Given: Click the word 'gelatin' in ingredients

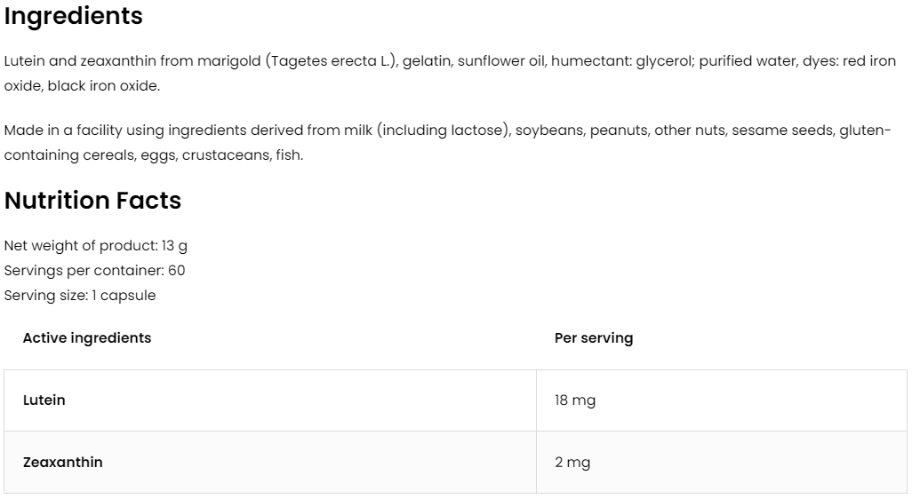Looking at the screenshot, I should pyautogui.click(x=426, y=61).
